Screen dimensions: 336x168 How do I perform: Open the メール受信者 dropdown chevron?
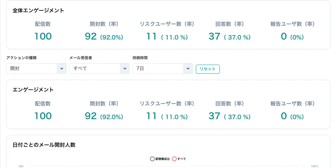pos(125,69)
